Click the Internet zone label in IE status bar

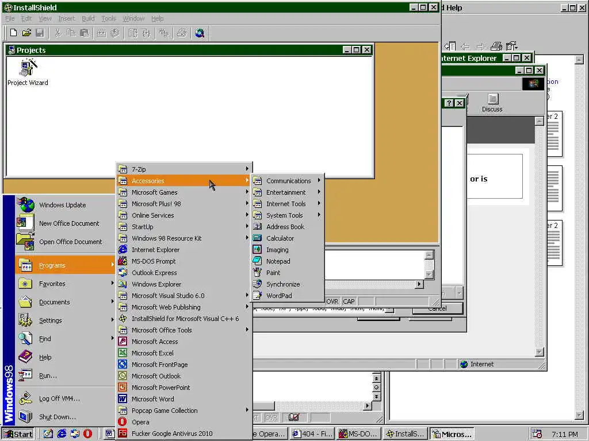[482, 364]
